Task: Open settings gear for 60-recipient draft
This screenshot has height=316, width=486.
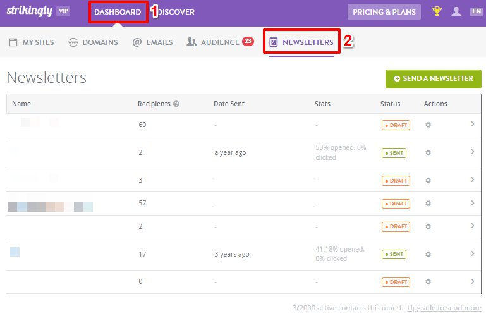Action: (x=428, y=125)
